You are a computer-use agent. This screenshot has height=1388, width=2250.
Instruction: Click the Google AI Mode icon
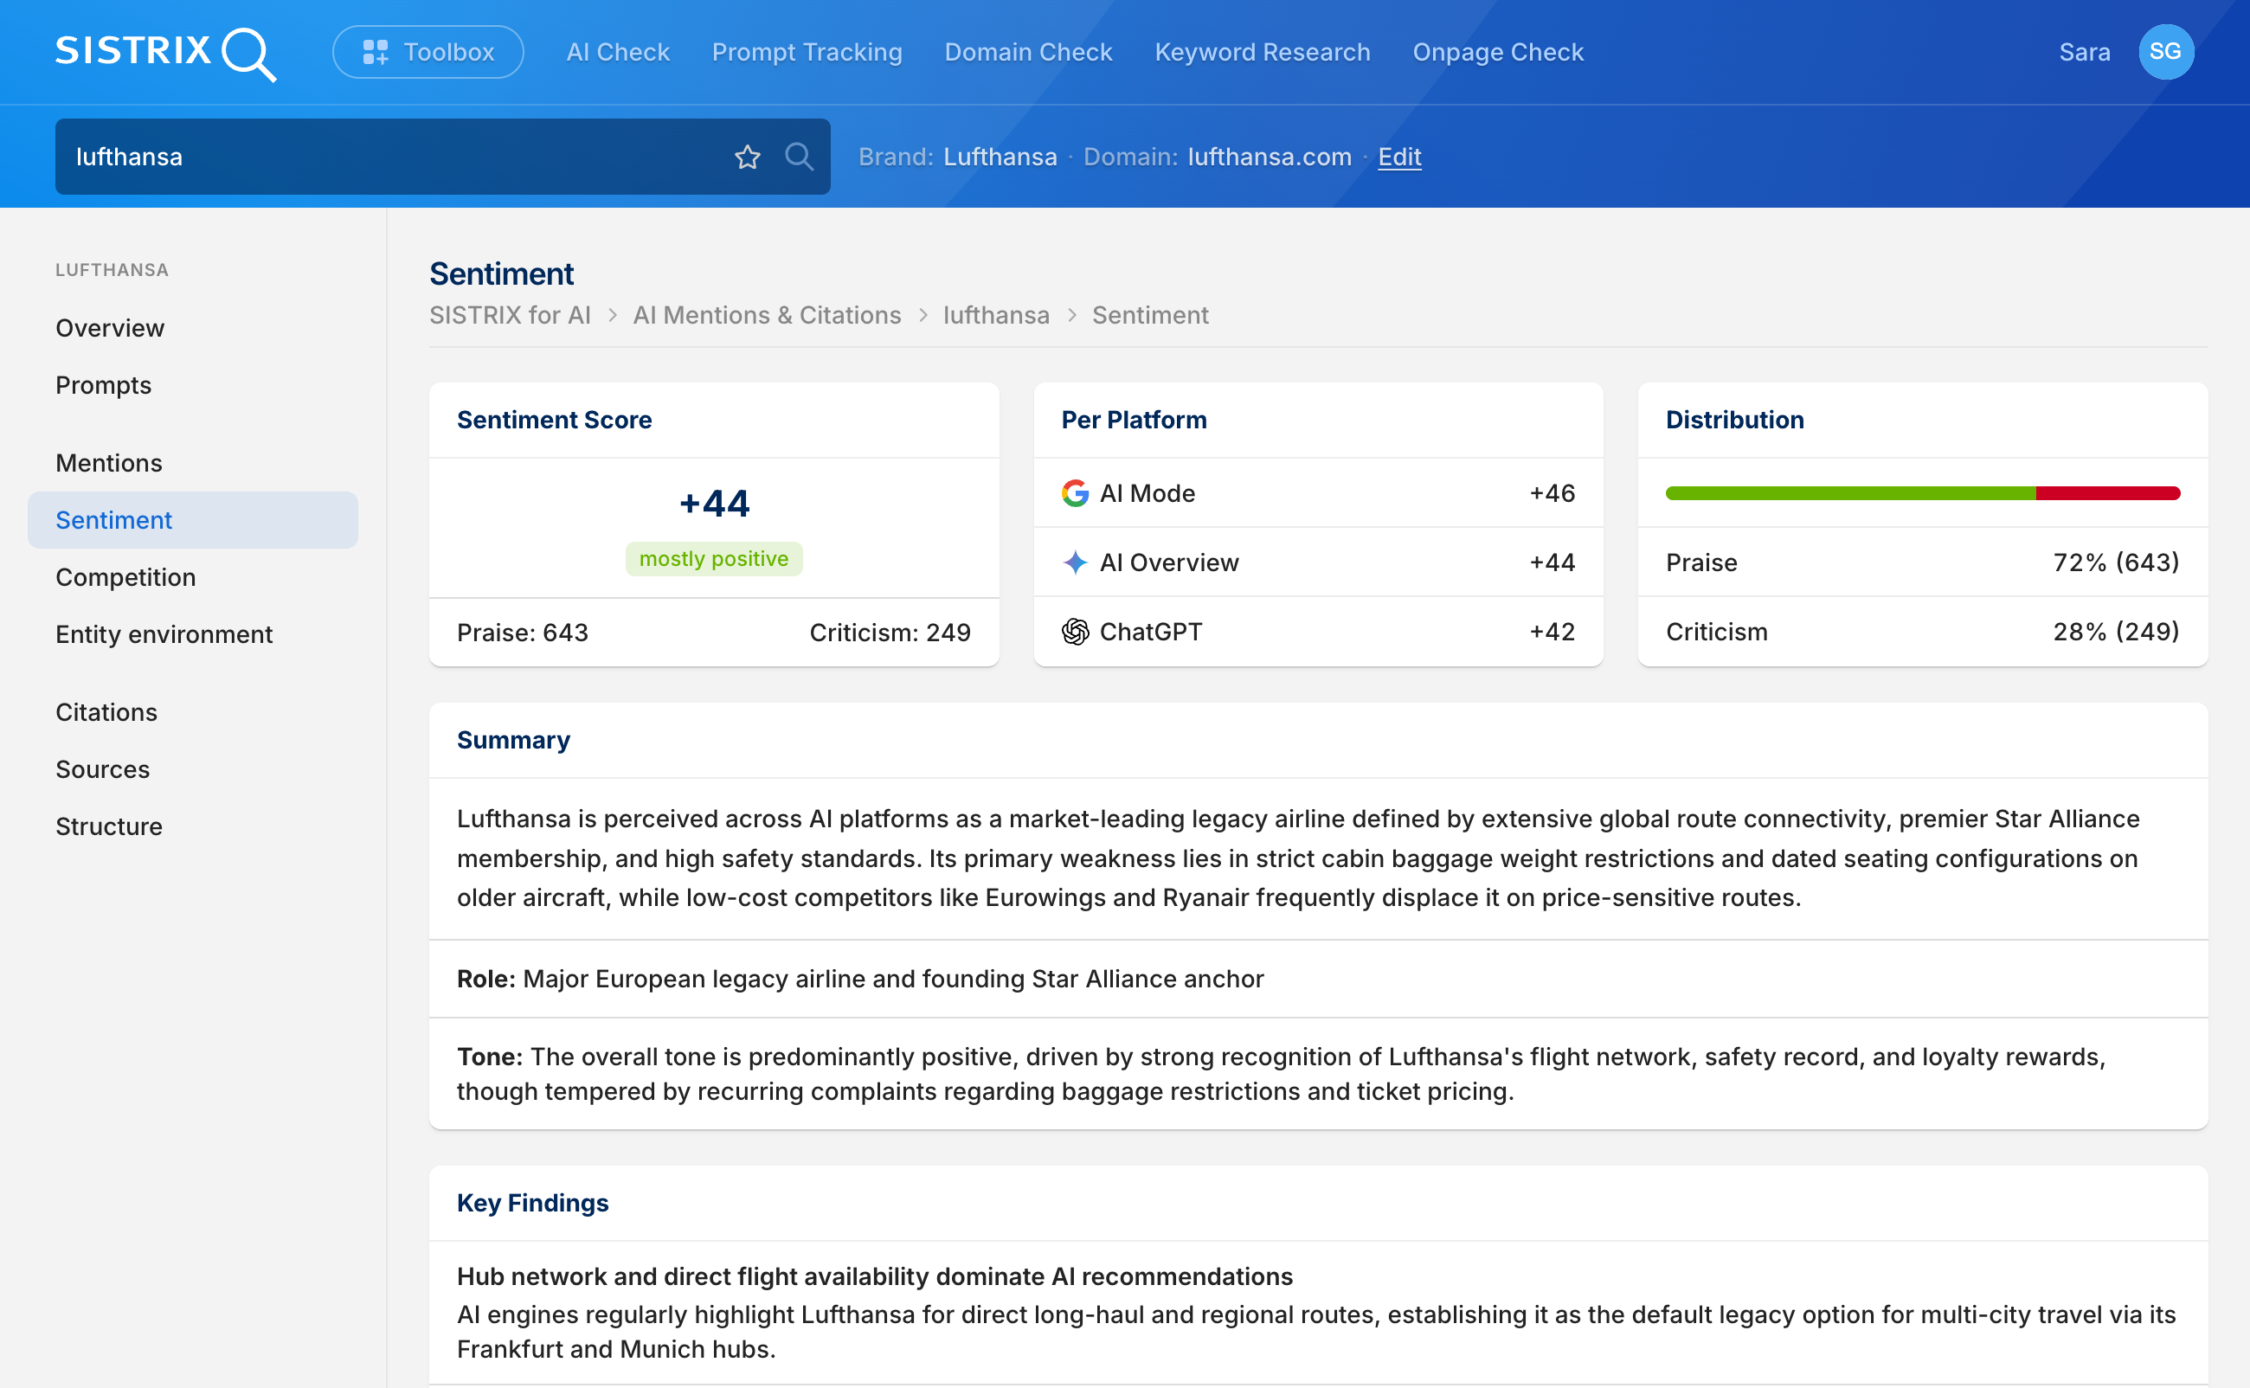click(x=1075, y=493)
